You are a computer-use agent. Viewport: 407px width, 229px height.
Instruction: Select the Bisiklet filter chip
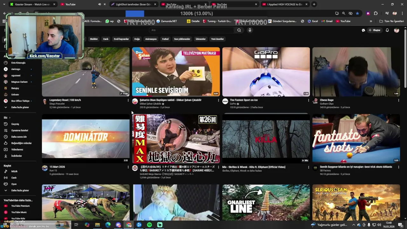click(x=94, y=39)
